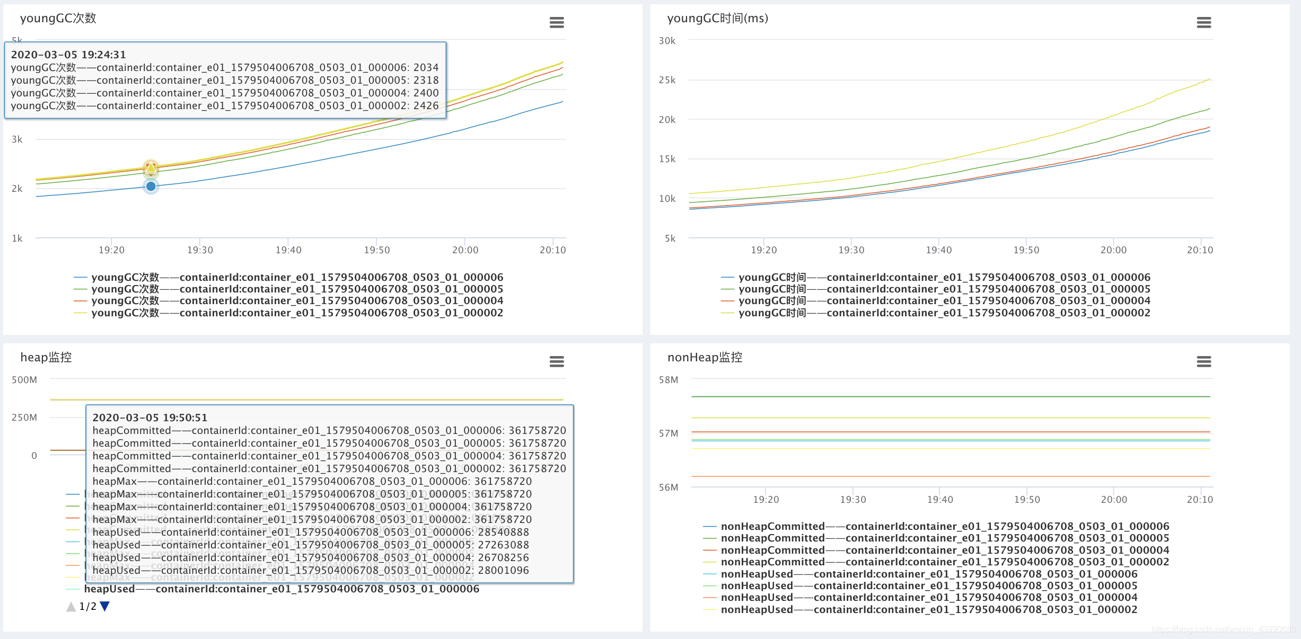The height and width of the screenshot is (639, 1301).
Task: Toggle youngGC时间 series container 000006 legend
Action: coord(936,277)
